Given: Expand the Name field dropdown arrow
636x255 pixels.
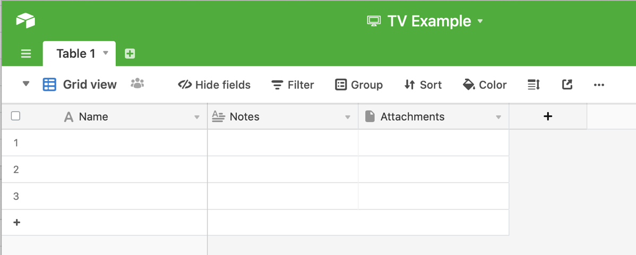Looking at the screenshot, I should coord(197,117).
